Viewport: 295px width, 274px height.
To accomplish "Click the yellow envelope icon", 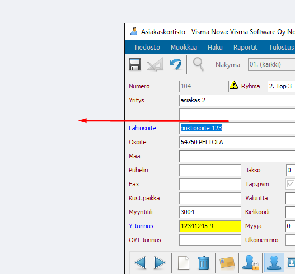I will coord(227,262).
